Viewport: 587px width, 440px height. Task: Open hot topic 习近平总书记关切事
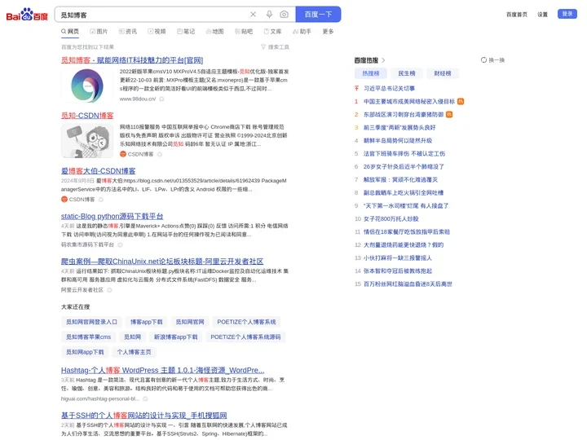[389, 88]
